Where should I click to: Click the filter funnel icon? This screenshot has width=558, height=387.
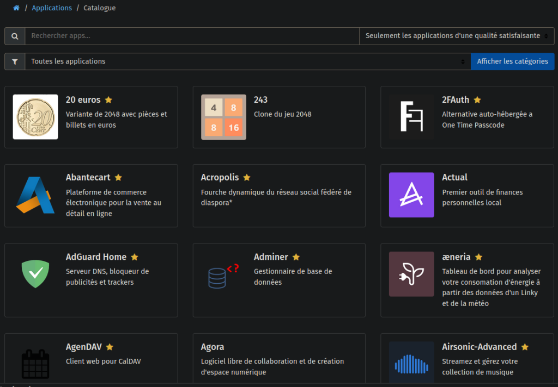[x=15, y=61]
